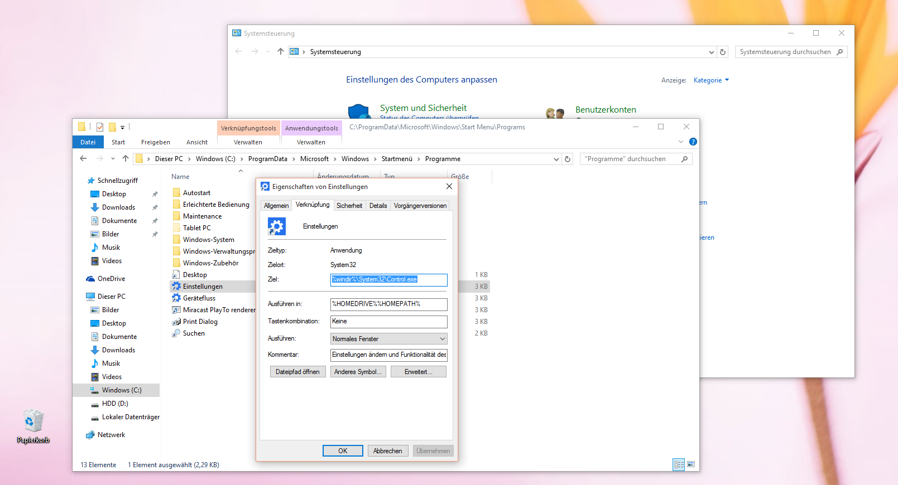
Task: Click the System und Sicherheit shield icon
Action: coord(359,111)
